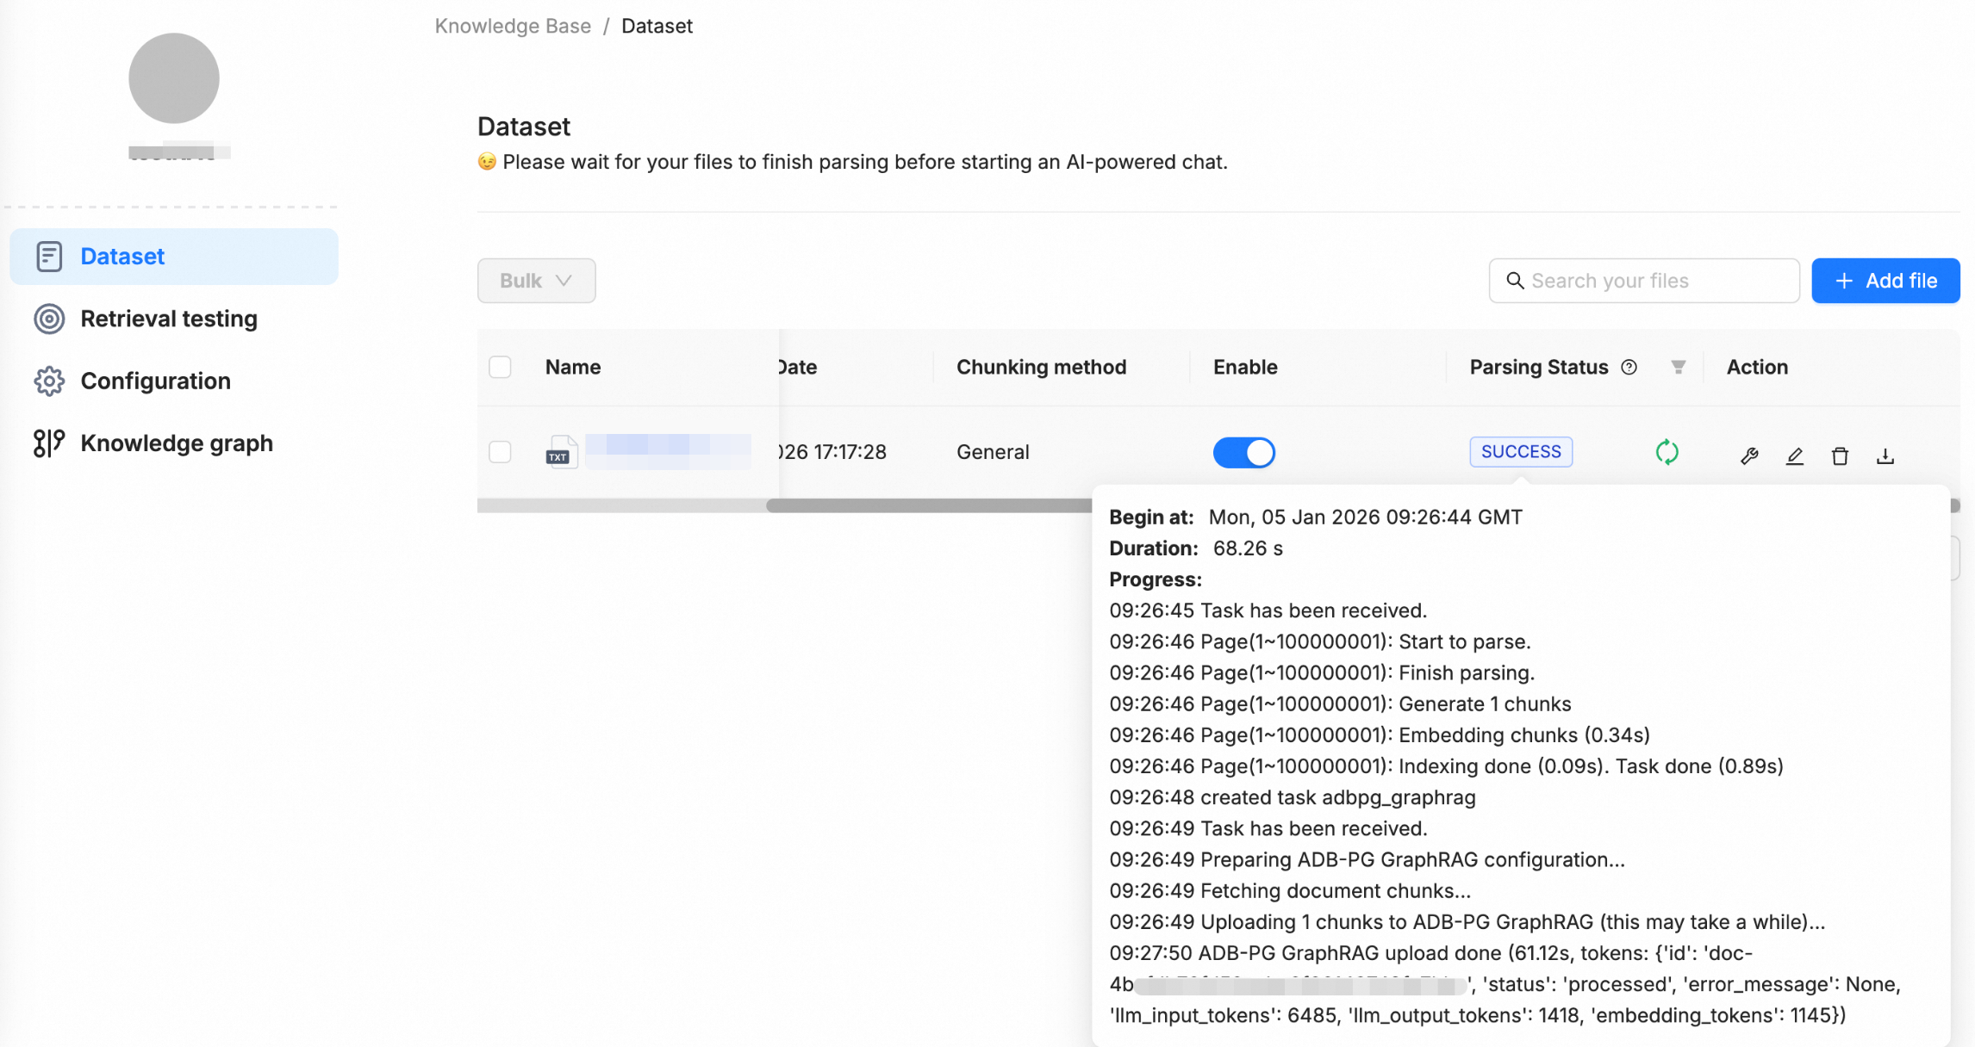Open Retrieval testing in sidebar
The height and width of the screenshot is (1047, 1975).
[x=169, y=319]
